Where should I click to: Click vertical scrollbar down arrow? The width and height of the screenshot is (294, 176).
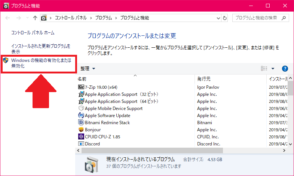(x=290, y=144)
